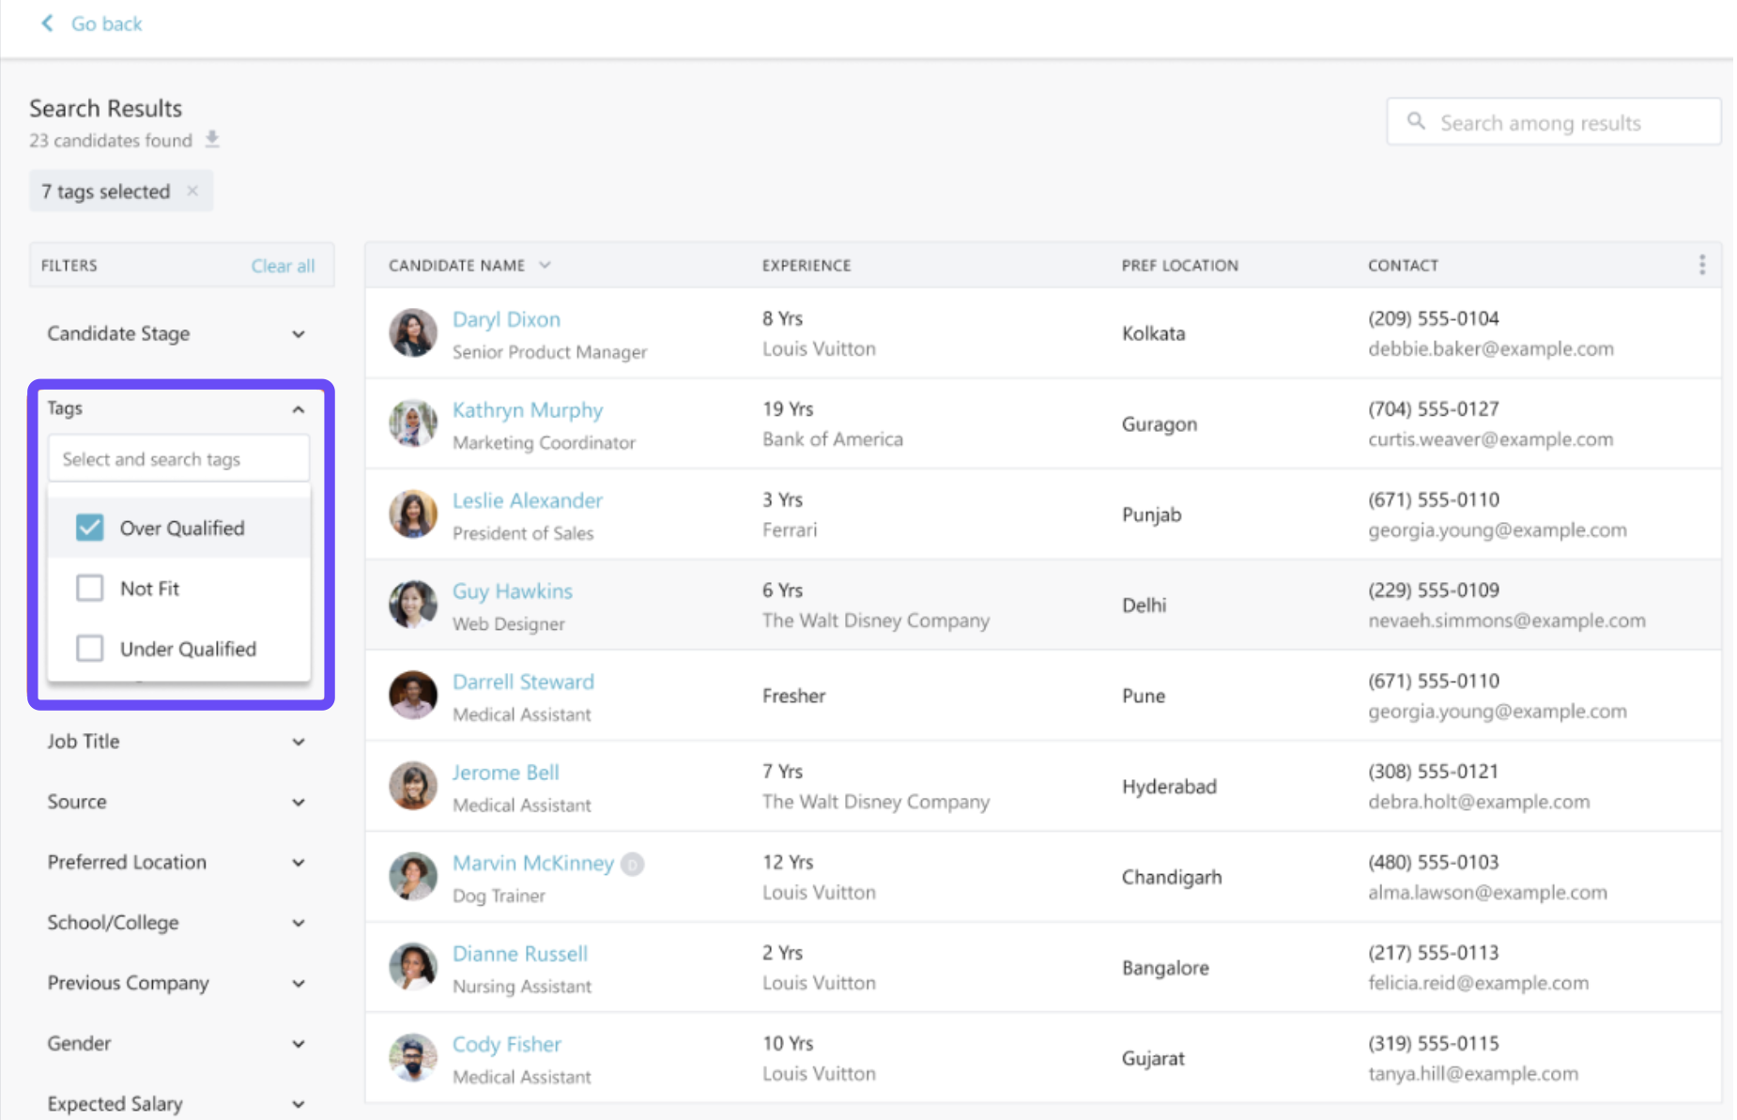Enable the Under Qualified tag checkbox
This screenshot has width=1737, height=1120.
click(90, 649)
